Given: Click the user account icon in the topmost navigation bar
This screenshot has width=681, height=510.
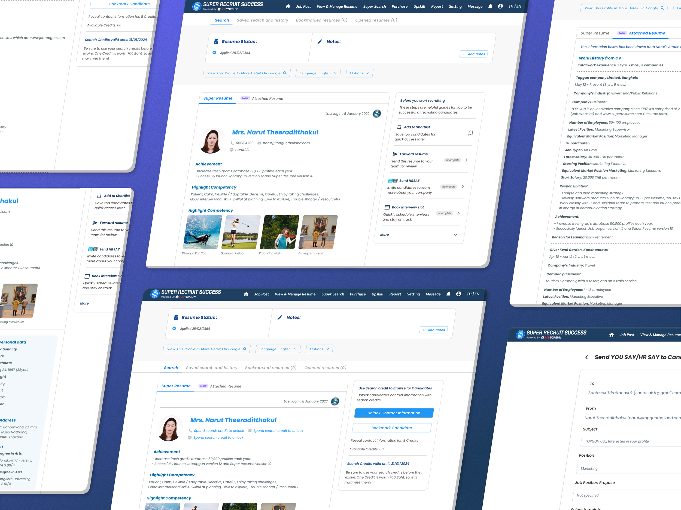Looking at the screenshot, I should (x=500, y=7).
